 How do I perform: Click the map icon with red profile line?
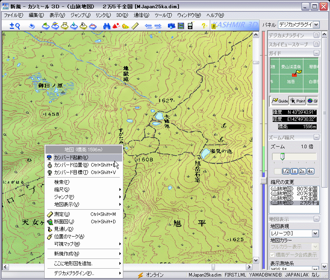93,26
